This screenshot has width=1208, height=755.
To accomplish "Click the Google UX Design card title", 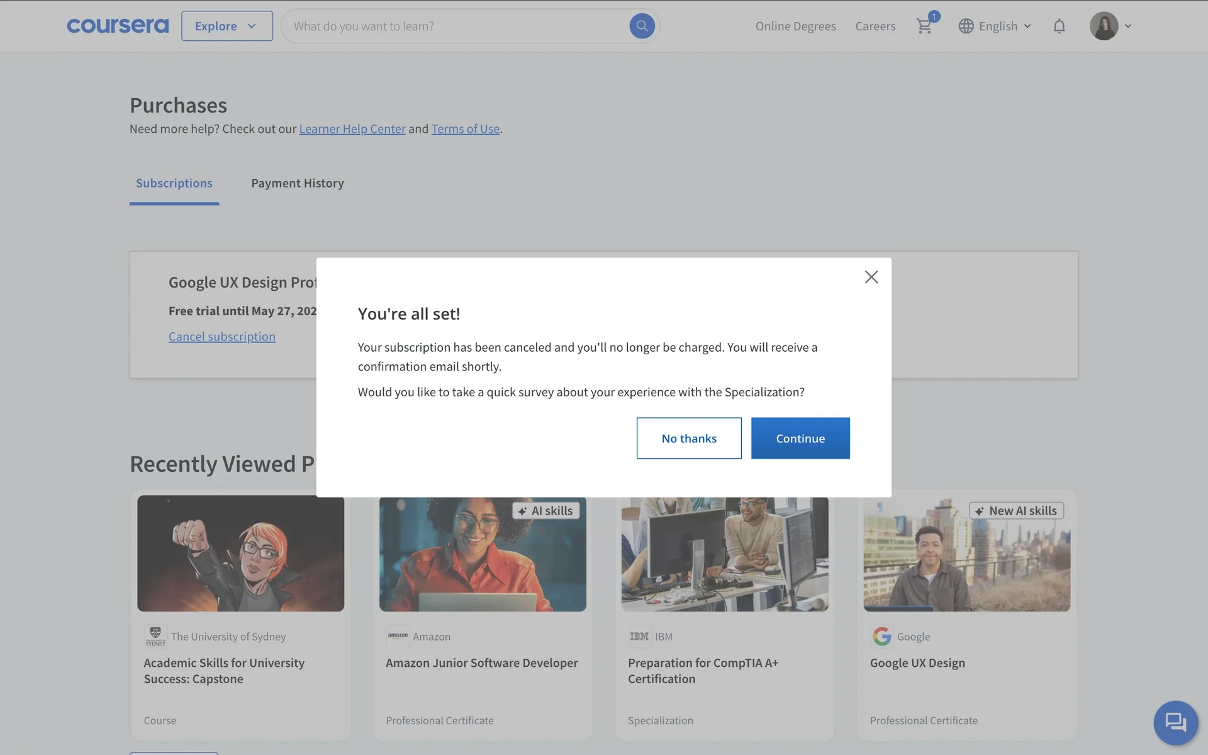I will (917, 663).
